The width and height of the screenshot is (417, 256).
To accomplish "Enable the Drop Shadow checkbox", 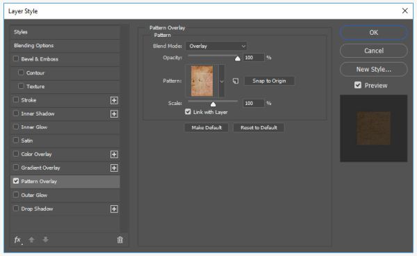I will coord(16,209).
